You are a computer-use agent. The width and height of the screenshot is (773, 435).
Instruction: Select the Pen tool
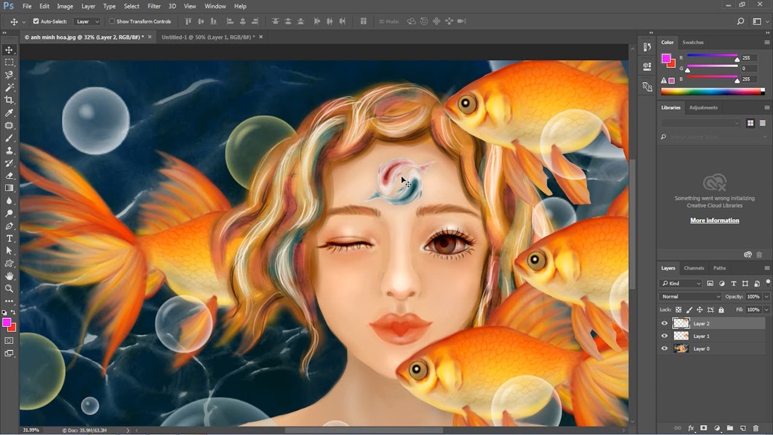(9, 226)
